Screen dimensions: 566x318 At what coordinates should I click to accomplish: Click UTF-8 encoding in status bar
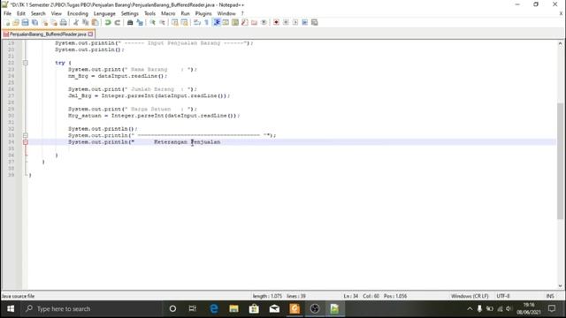(503, 296)
